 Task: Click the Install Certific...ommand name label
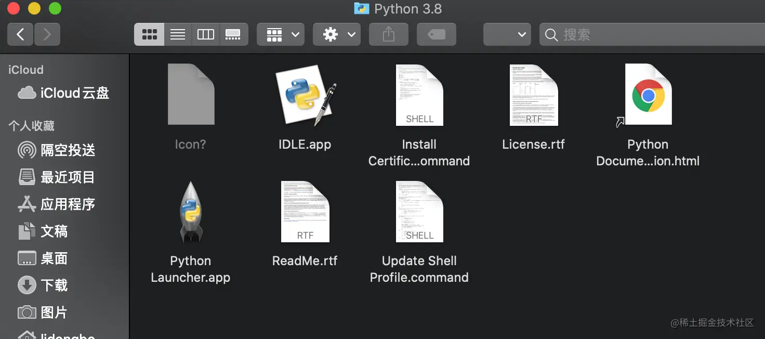(419, 153)
